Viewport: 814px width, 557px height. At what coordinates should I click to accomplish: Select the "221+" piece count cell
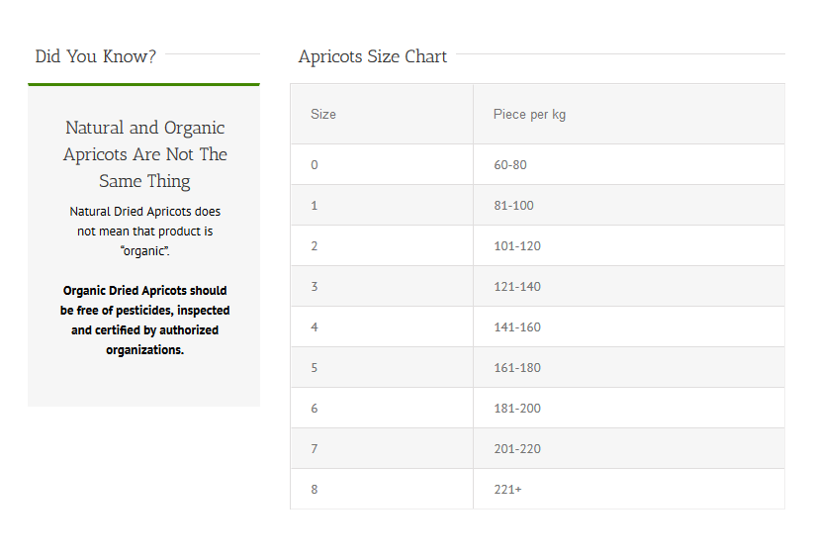pos(507,490)
